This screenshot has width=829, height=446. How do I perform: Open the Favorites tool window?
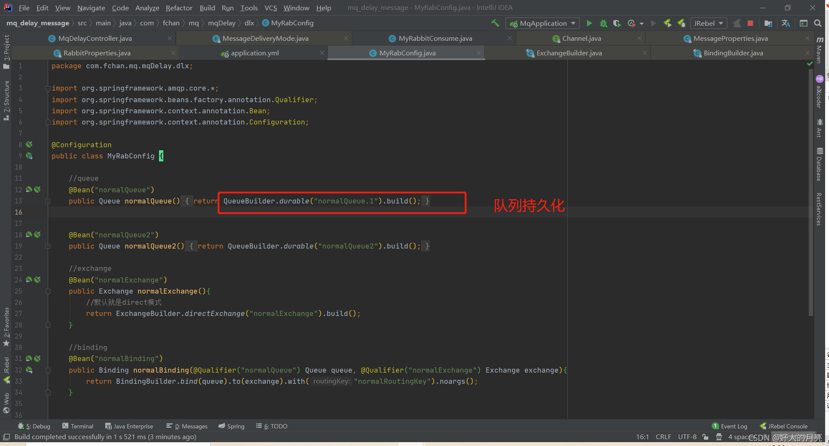coord(6,327)
